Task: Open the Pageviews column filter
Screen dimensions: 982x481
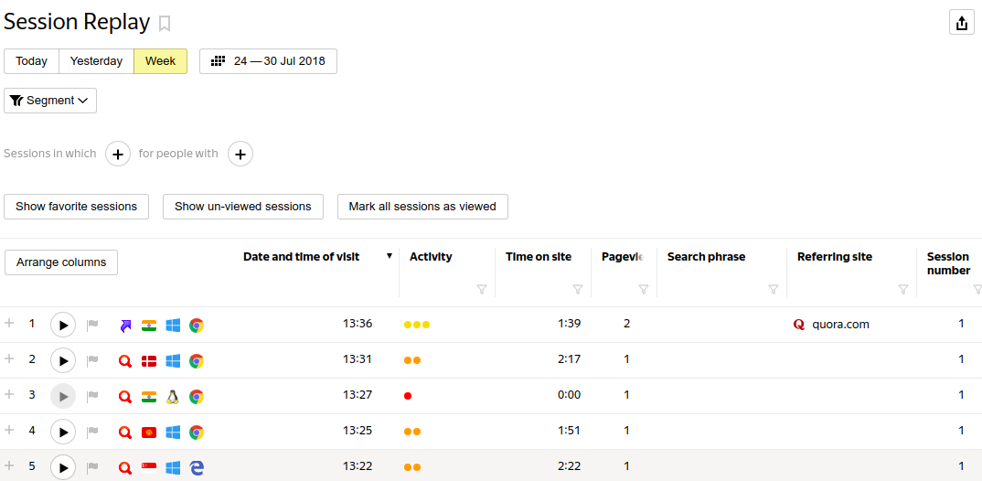Action: pyautogui.click(x=643, y=289)
